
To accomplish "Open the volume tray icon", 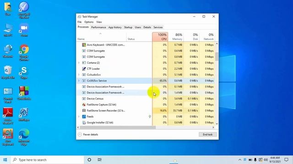I will tap(266, 160).
